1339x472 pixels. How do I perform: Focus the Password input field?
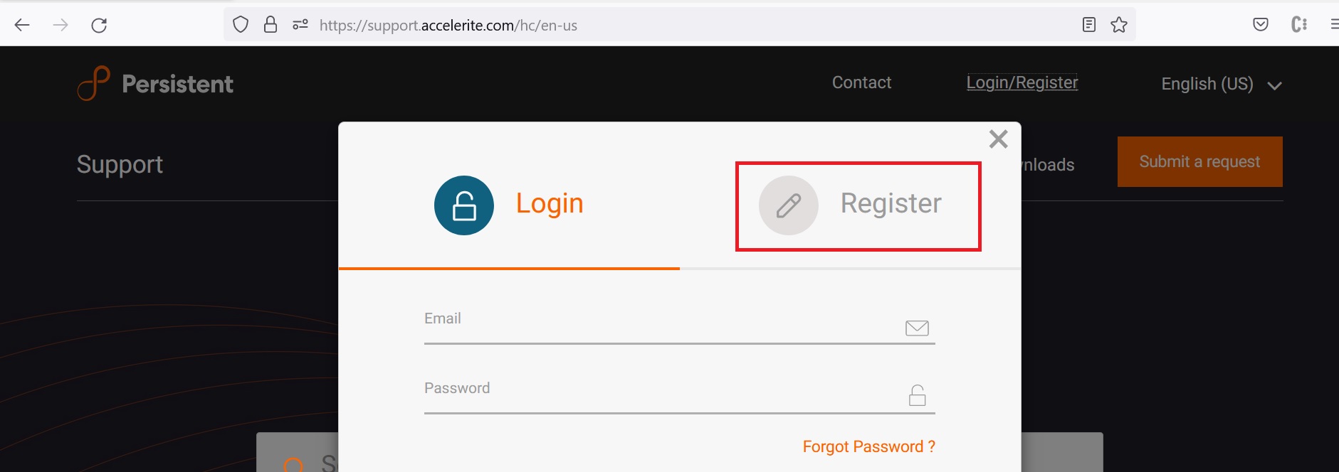point(679,395)
